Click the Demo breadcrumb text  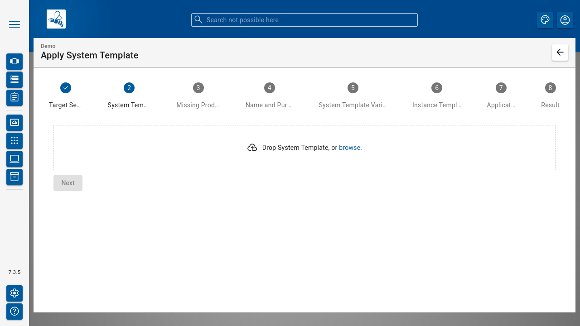[x=48, y=46]
